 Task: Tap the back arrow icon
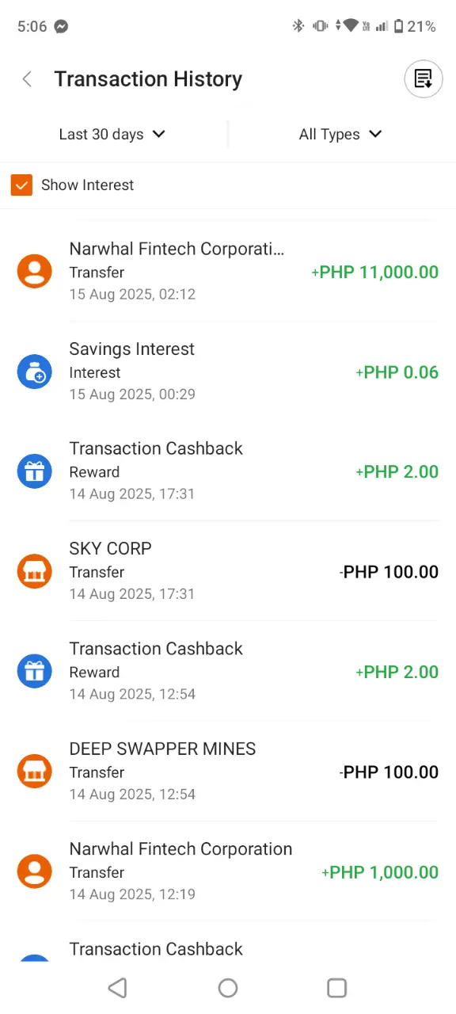pyautogui.click(x=27, y=79)
